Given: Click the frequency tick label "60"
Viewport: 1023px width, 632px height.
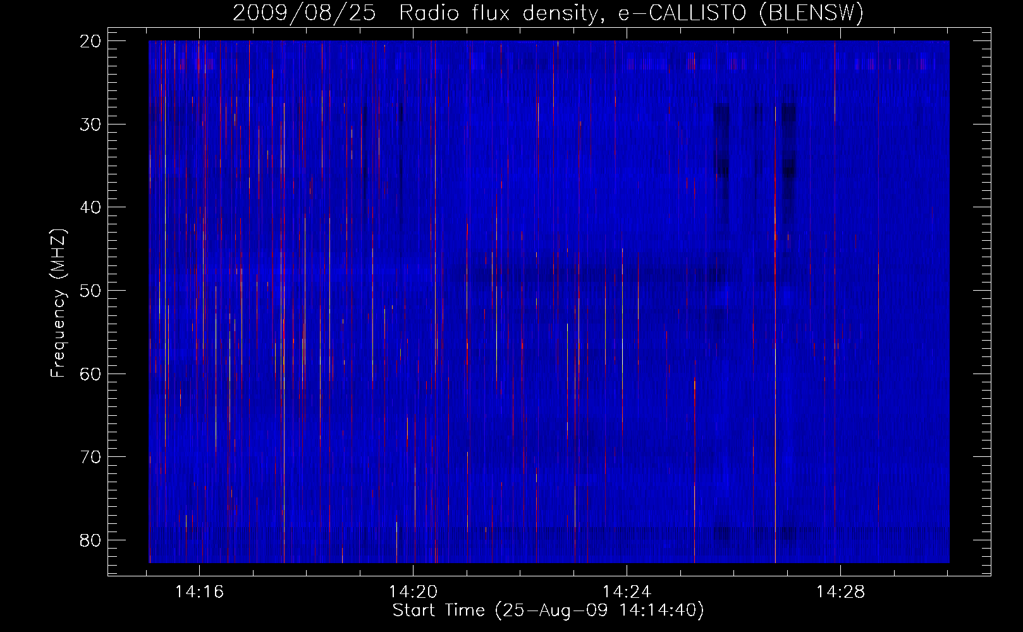Looking at the screenshot, I should pyautogui.click(x=90, y=374).
